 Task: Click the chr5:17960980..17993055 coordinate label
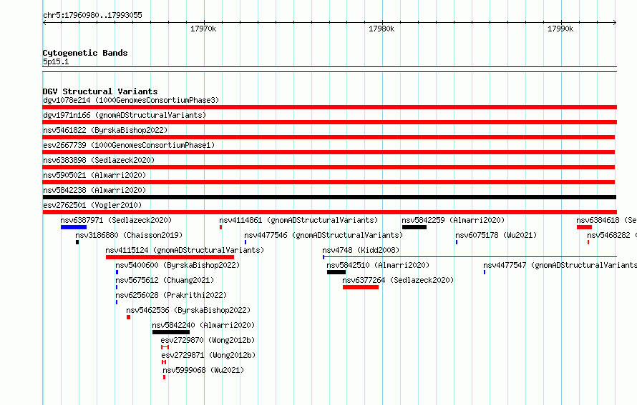[92, 15]
